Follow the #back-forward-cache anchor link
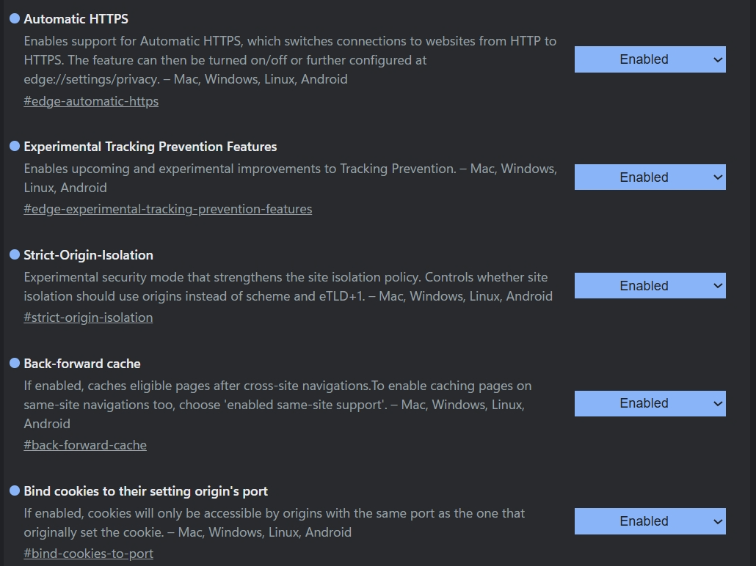The width and height of the screenshot is (756, 566). 85,445
